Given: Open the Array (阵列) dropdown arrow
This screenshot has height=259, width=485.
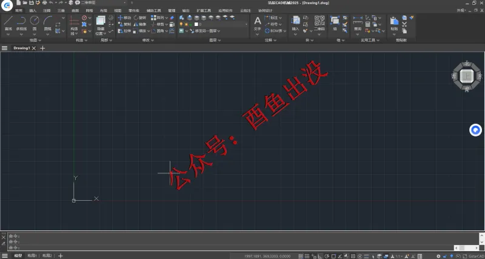Looking at the screenshot, I should [x=167, y=18].
